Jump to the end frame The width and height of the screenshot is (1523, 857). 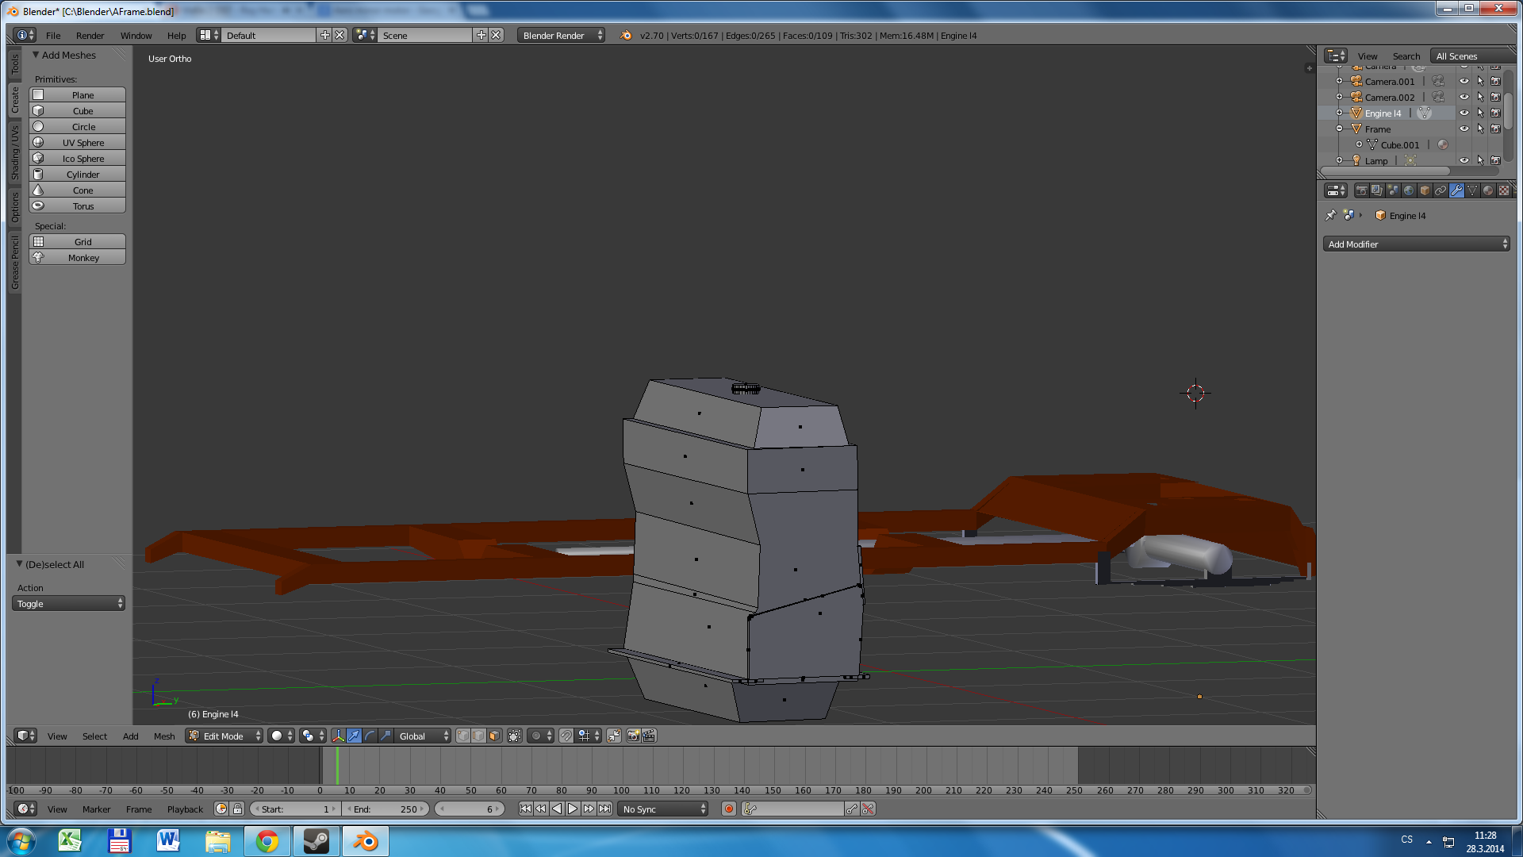(x=605, y=809)
